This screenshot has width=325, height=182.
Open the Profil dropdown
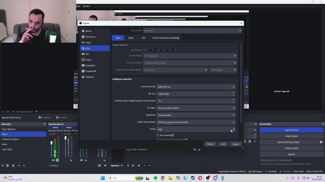coord(196,129)
